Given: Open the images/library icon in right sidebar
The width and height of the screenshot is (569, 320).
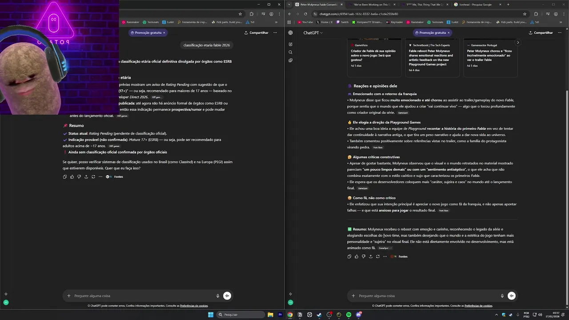Looking at the screenshot, I should tap(290, 60).
